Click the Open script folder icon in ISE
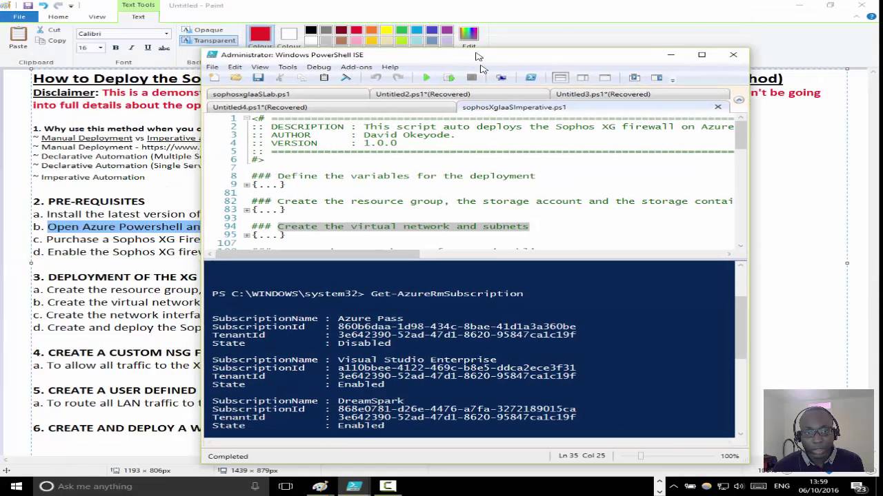883x496 pixels. pos(237,78)
